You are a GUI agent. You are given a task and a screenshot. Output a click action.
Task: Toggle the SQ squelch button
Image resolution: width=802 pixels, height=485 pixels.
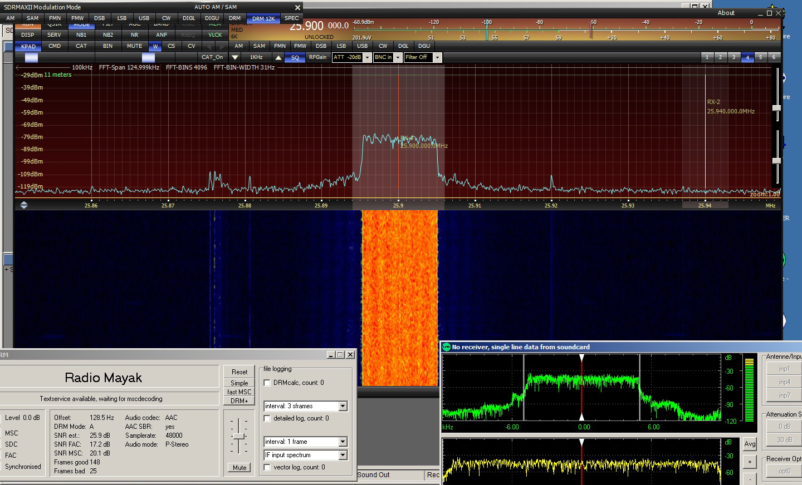click(295, 57)
